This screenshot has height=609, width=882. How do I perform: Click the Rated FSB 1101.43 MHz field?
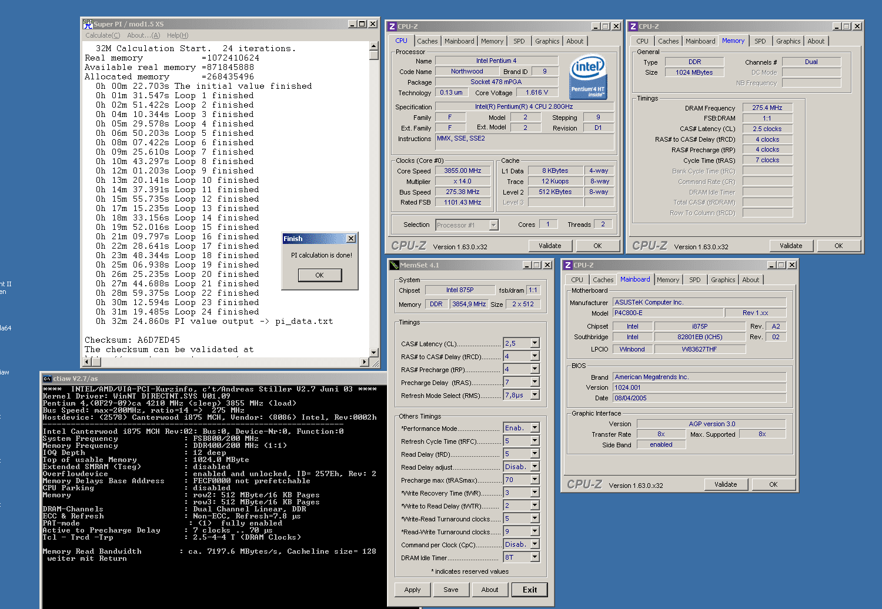(x=463, y=203)
